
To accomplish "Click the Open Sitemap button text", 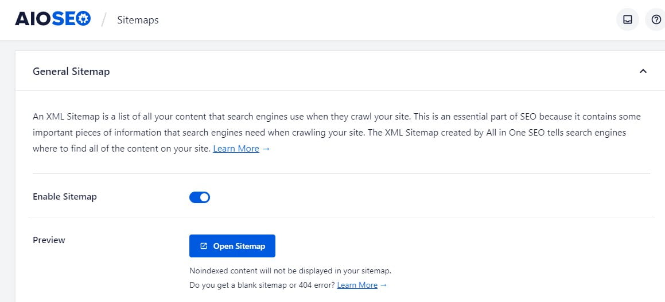I will [239, 246].
